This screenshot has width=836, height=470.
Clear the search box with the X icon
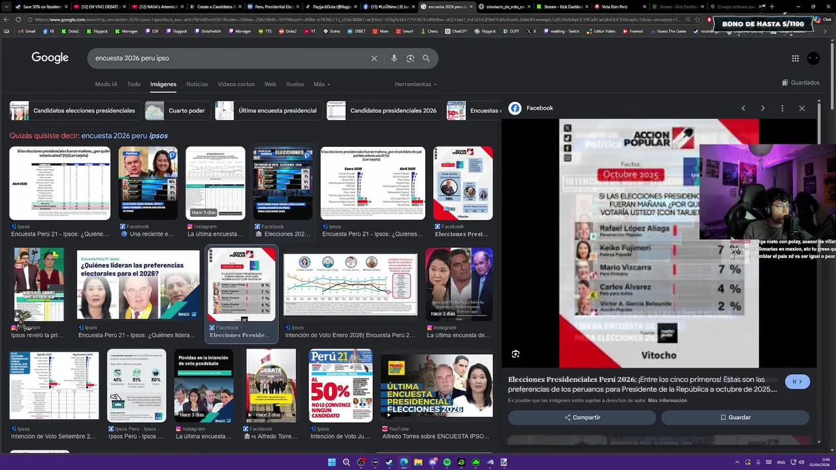click(374, 58)
